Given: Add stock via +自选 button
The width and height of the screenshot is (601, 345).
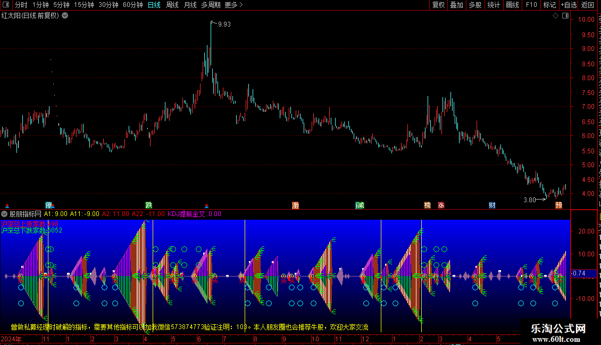Looking at the screenshot, I should [x=569, y=5].
